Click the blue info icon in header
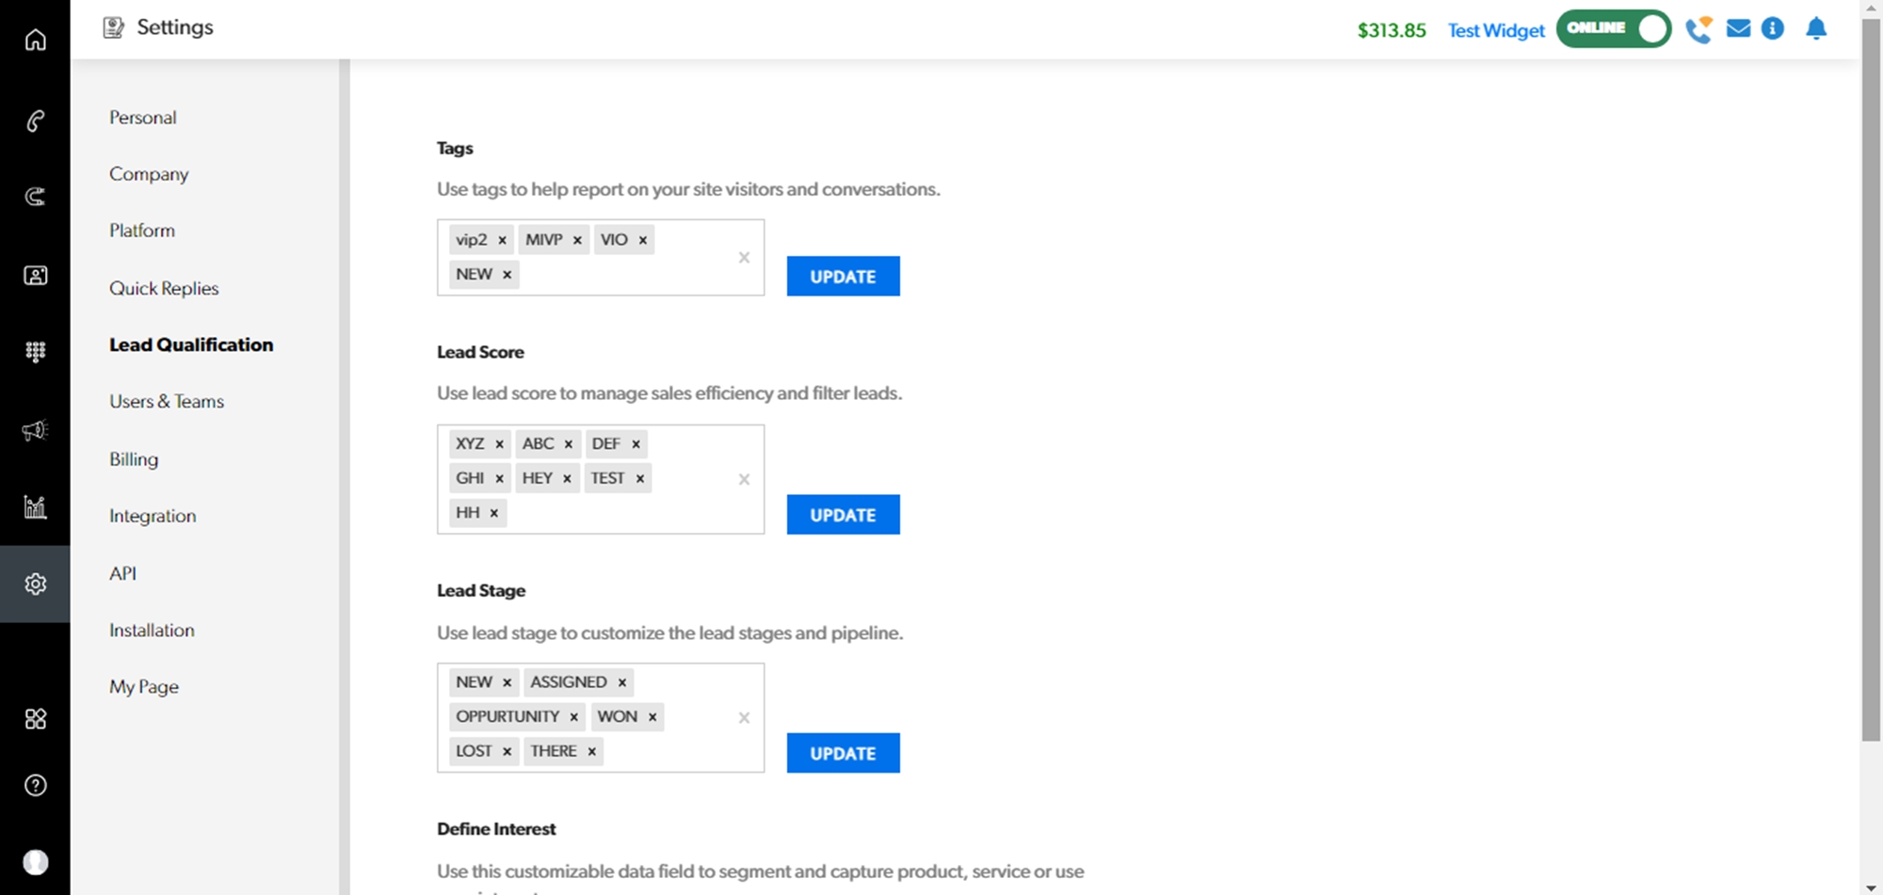The height and width of the screenshot is (895, 1883). (1773, 29)
